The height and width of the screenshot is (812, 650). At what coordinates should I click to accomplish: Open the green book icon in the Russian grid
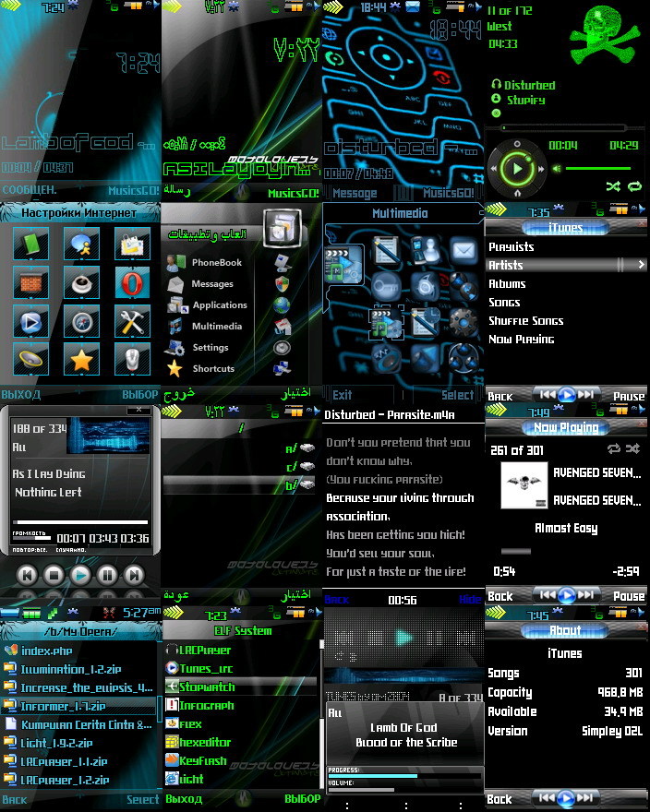tap(31, 244)
